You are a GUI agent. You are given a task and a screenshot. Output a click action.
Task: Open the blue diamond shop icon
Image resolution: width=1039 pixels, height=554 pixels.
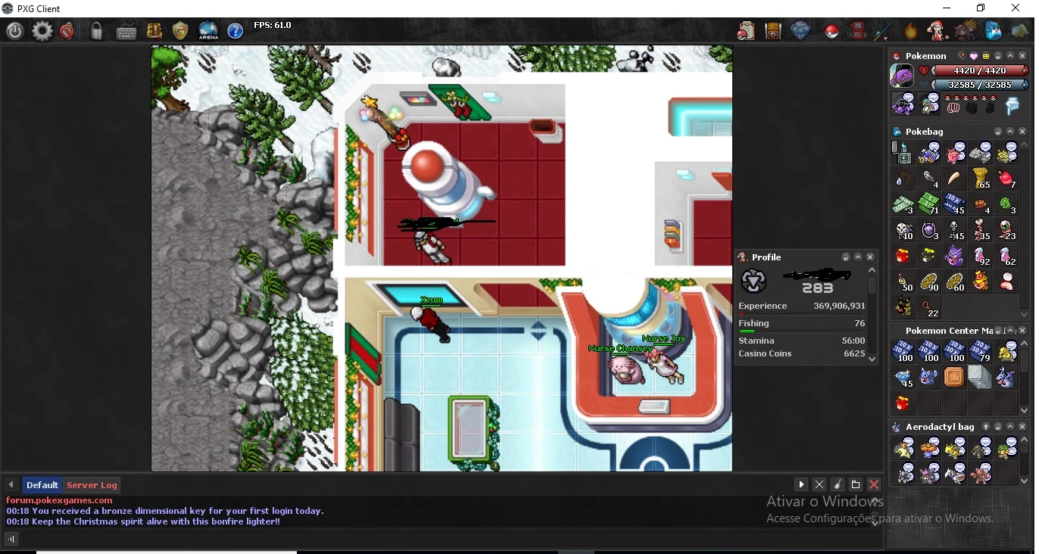point(800,31)
